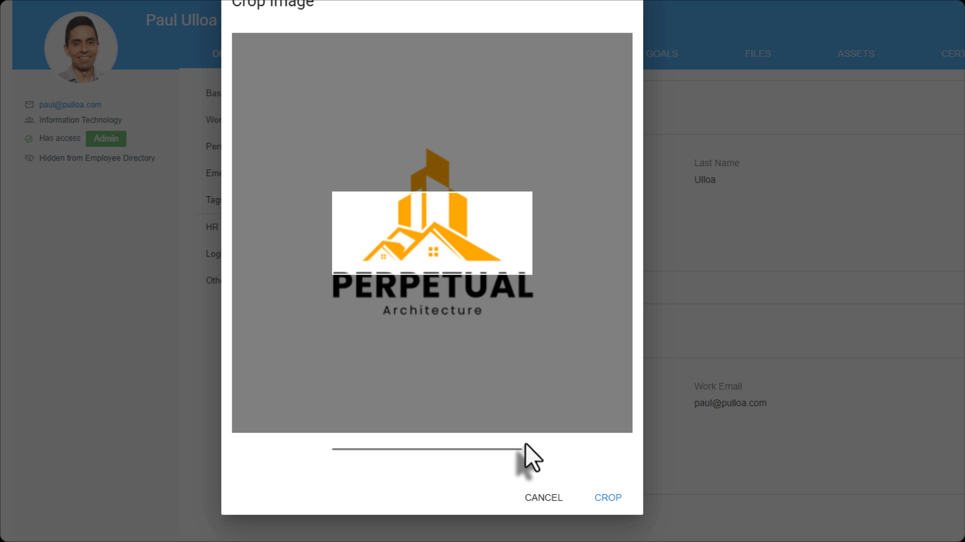Click the green Admin badge
The image size is (965, 542).
tap(106, 139)
